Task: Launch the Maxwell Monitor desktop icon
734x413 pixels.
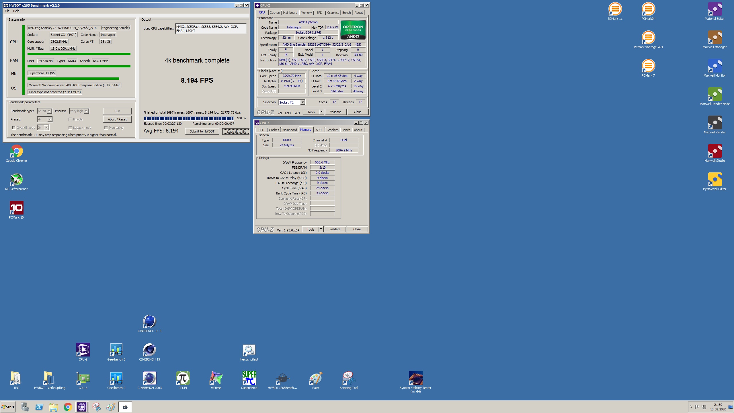Action: (715, 68)
